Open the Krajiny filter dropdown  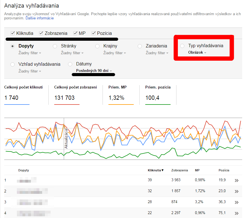click(x=115, y=53)
